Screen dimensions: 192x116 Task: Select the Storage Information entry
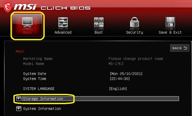(100, 99)
